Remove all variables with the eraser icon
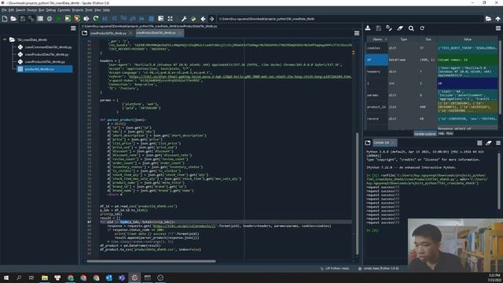Screen dimensions: 503x283 pyautogui.click(x=400, y=28)
